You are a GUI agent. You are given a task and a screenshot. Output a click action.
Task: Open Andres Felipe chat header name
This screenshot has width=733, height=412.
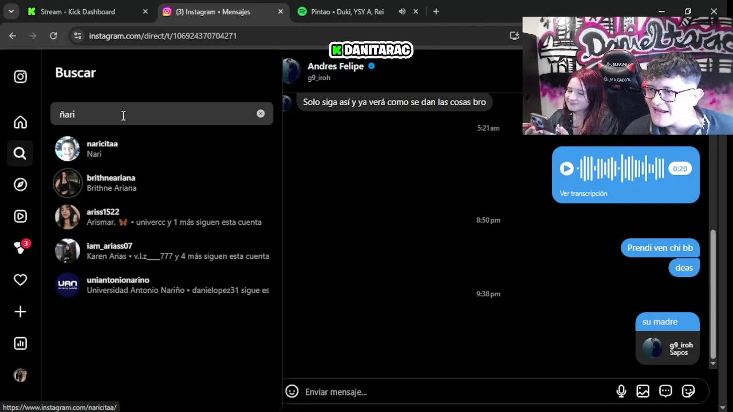(336, 66)
